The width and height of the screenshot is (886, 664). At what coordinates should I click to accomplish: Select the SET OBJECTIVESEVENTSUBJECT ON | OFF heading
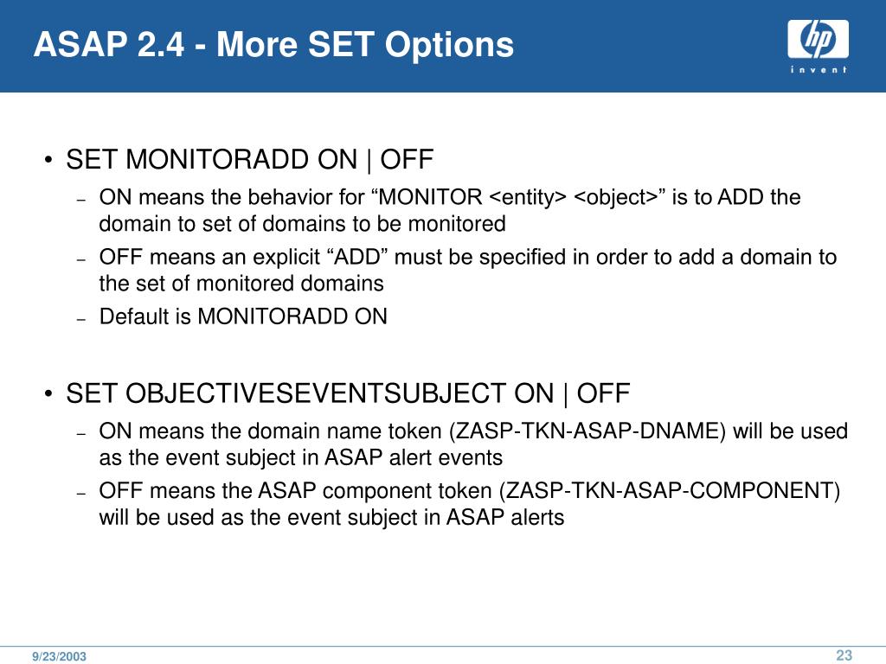(x=348, y=393)
